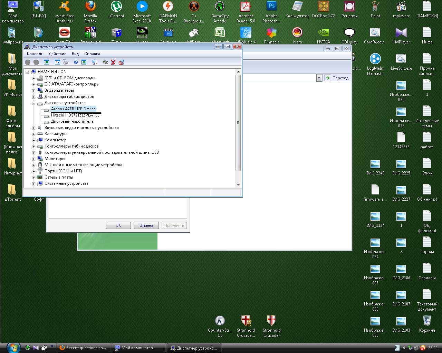Expand Сетевые платы node
The image size is (442, 353).
[34, 177]
